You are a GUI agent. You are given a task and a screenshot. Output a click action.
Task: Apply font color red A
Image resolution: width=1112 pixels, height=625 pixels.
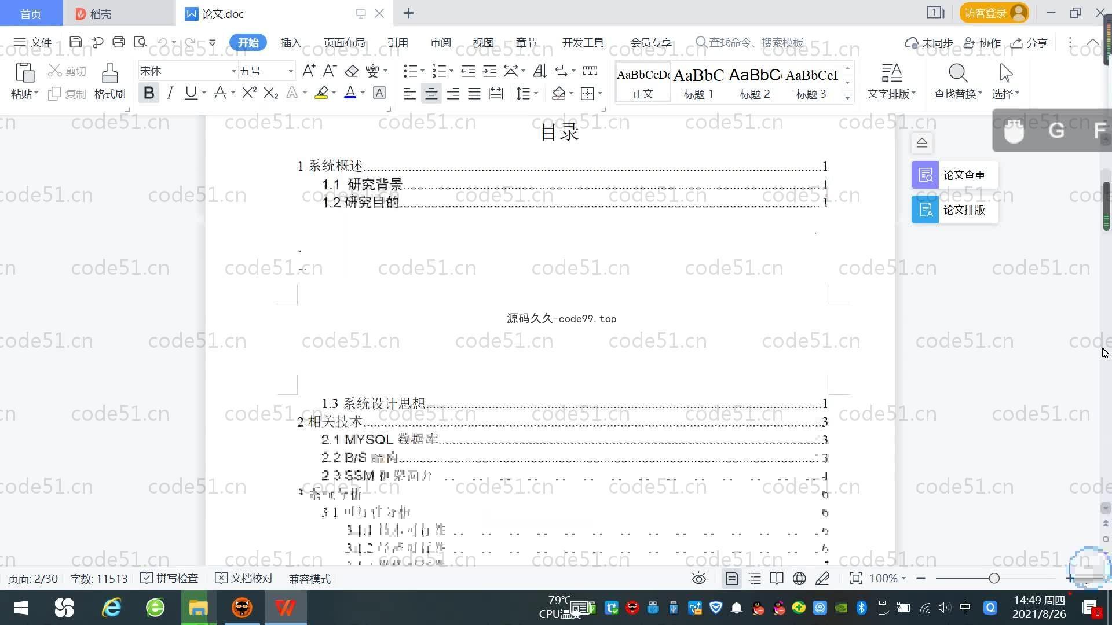350,93
